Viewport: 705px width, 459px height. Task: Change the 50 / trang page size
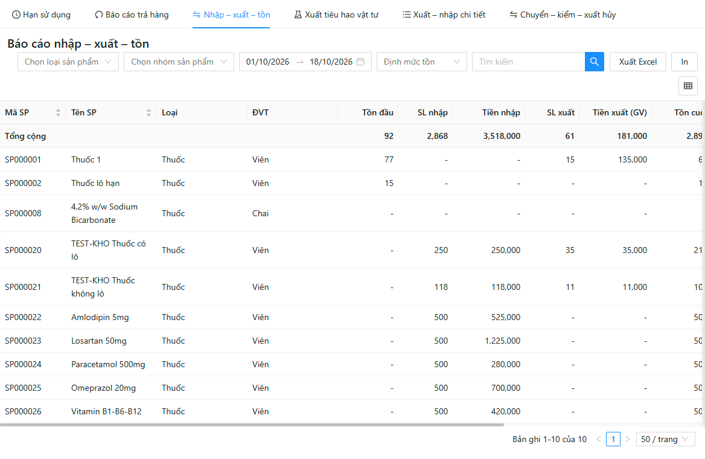(x=665, y=439)
